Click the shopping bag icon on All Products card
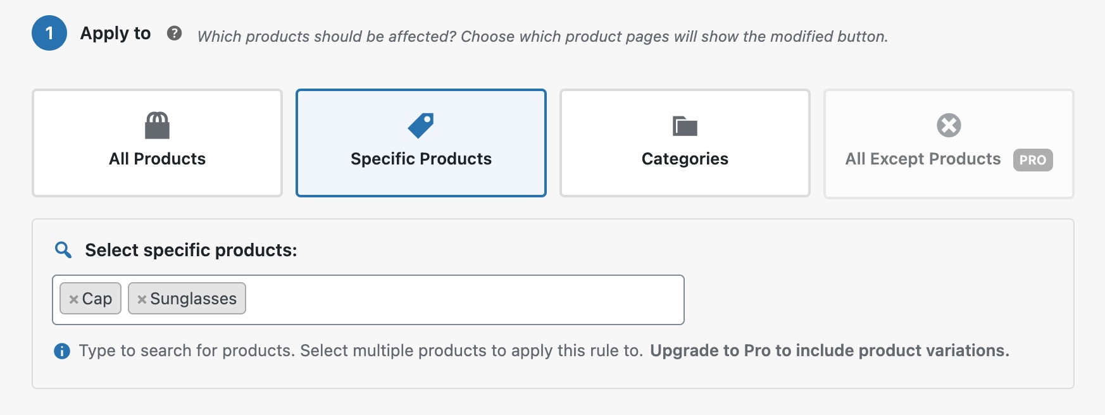The image size is (1105, 415). (157, 125)
